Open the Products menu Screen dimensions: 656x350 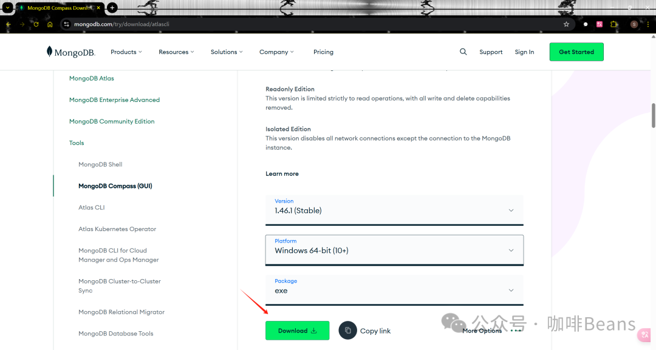126,52
